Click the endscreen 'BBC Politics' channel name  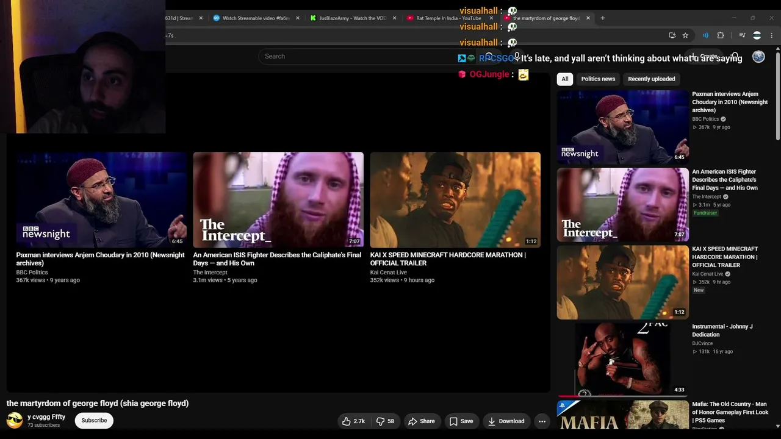click(32, 273)
